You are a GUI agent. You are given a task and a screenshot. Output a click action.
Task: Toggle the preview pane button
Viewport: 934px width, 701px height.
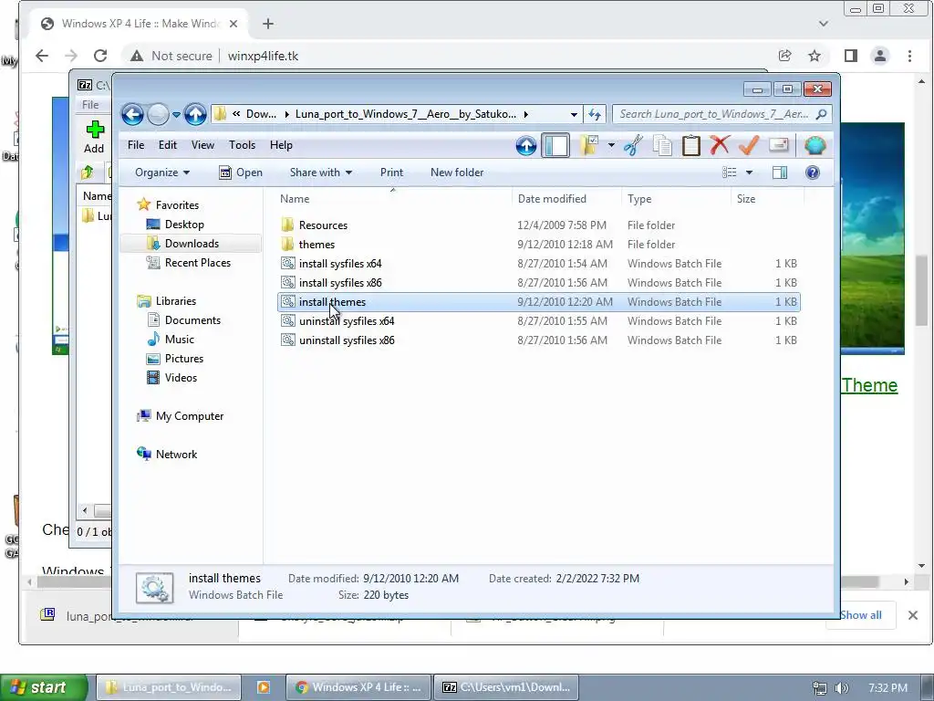point(780,173)
